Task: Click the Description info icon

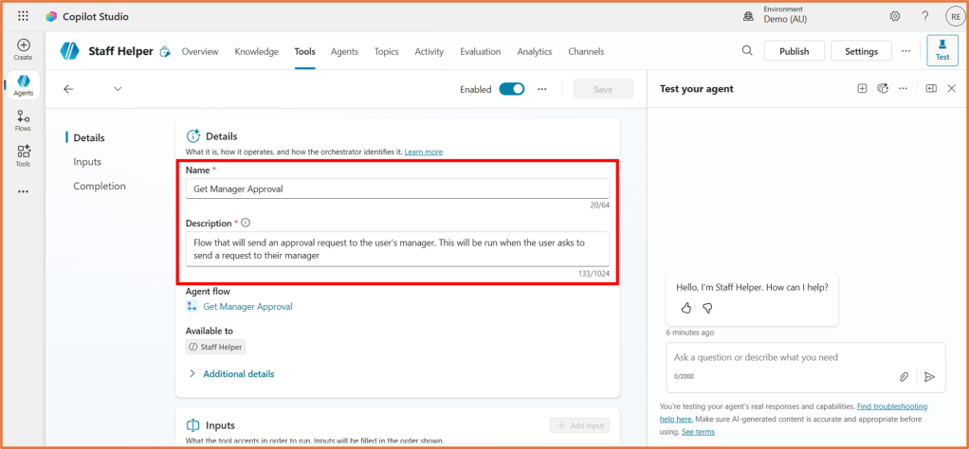Action: pos(246,223)
